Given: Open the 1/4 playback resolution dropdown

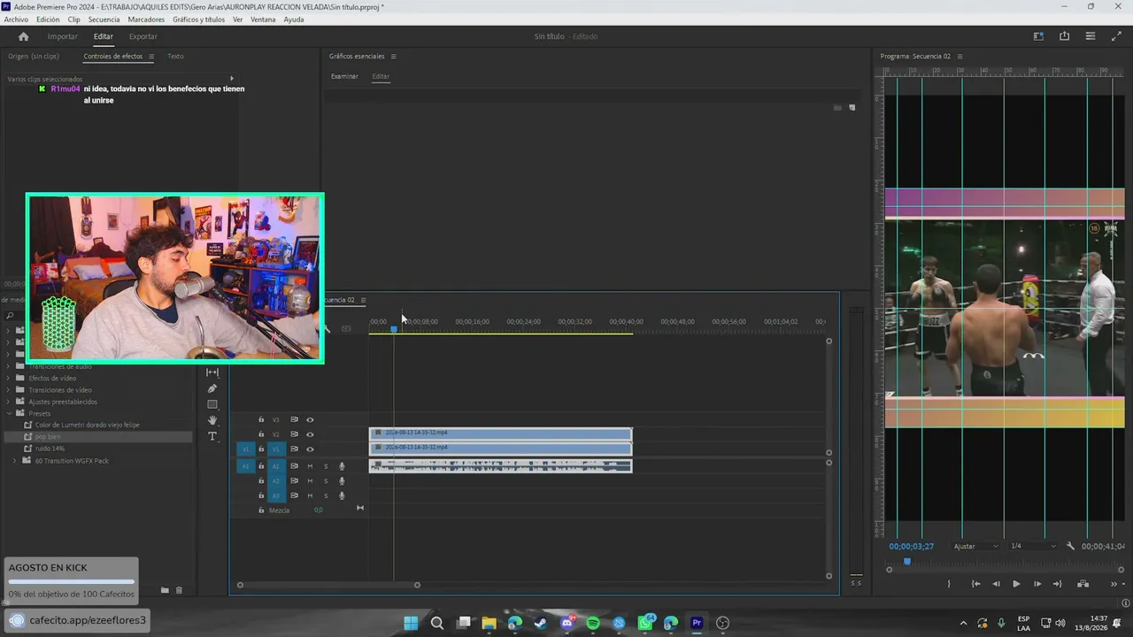Looking at the screenshot, I should 1033,546.
